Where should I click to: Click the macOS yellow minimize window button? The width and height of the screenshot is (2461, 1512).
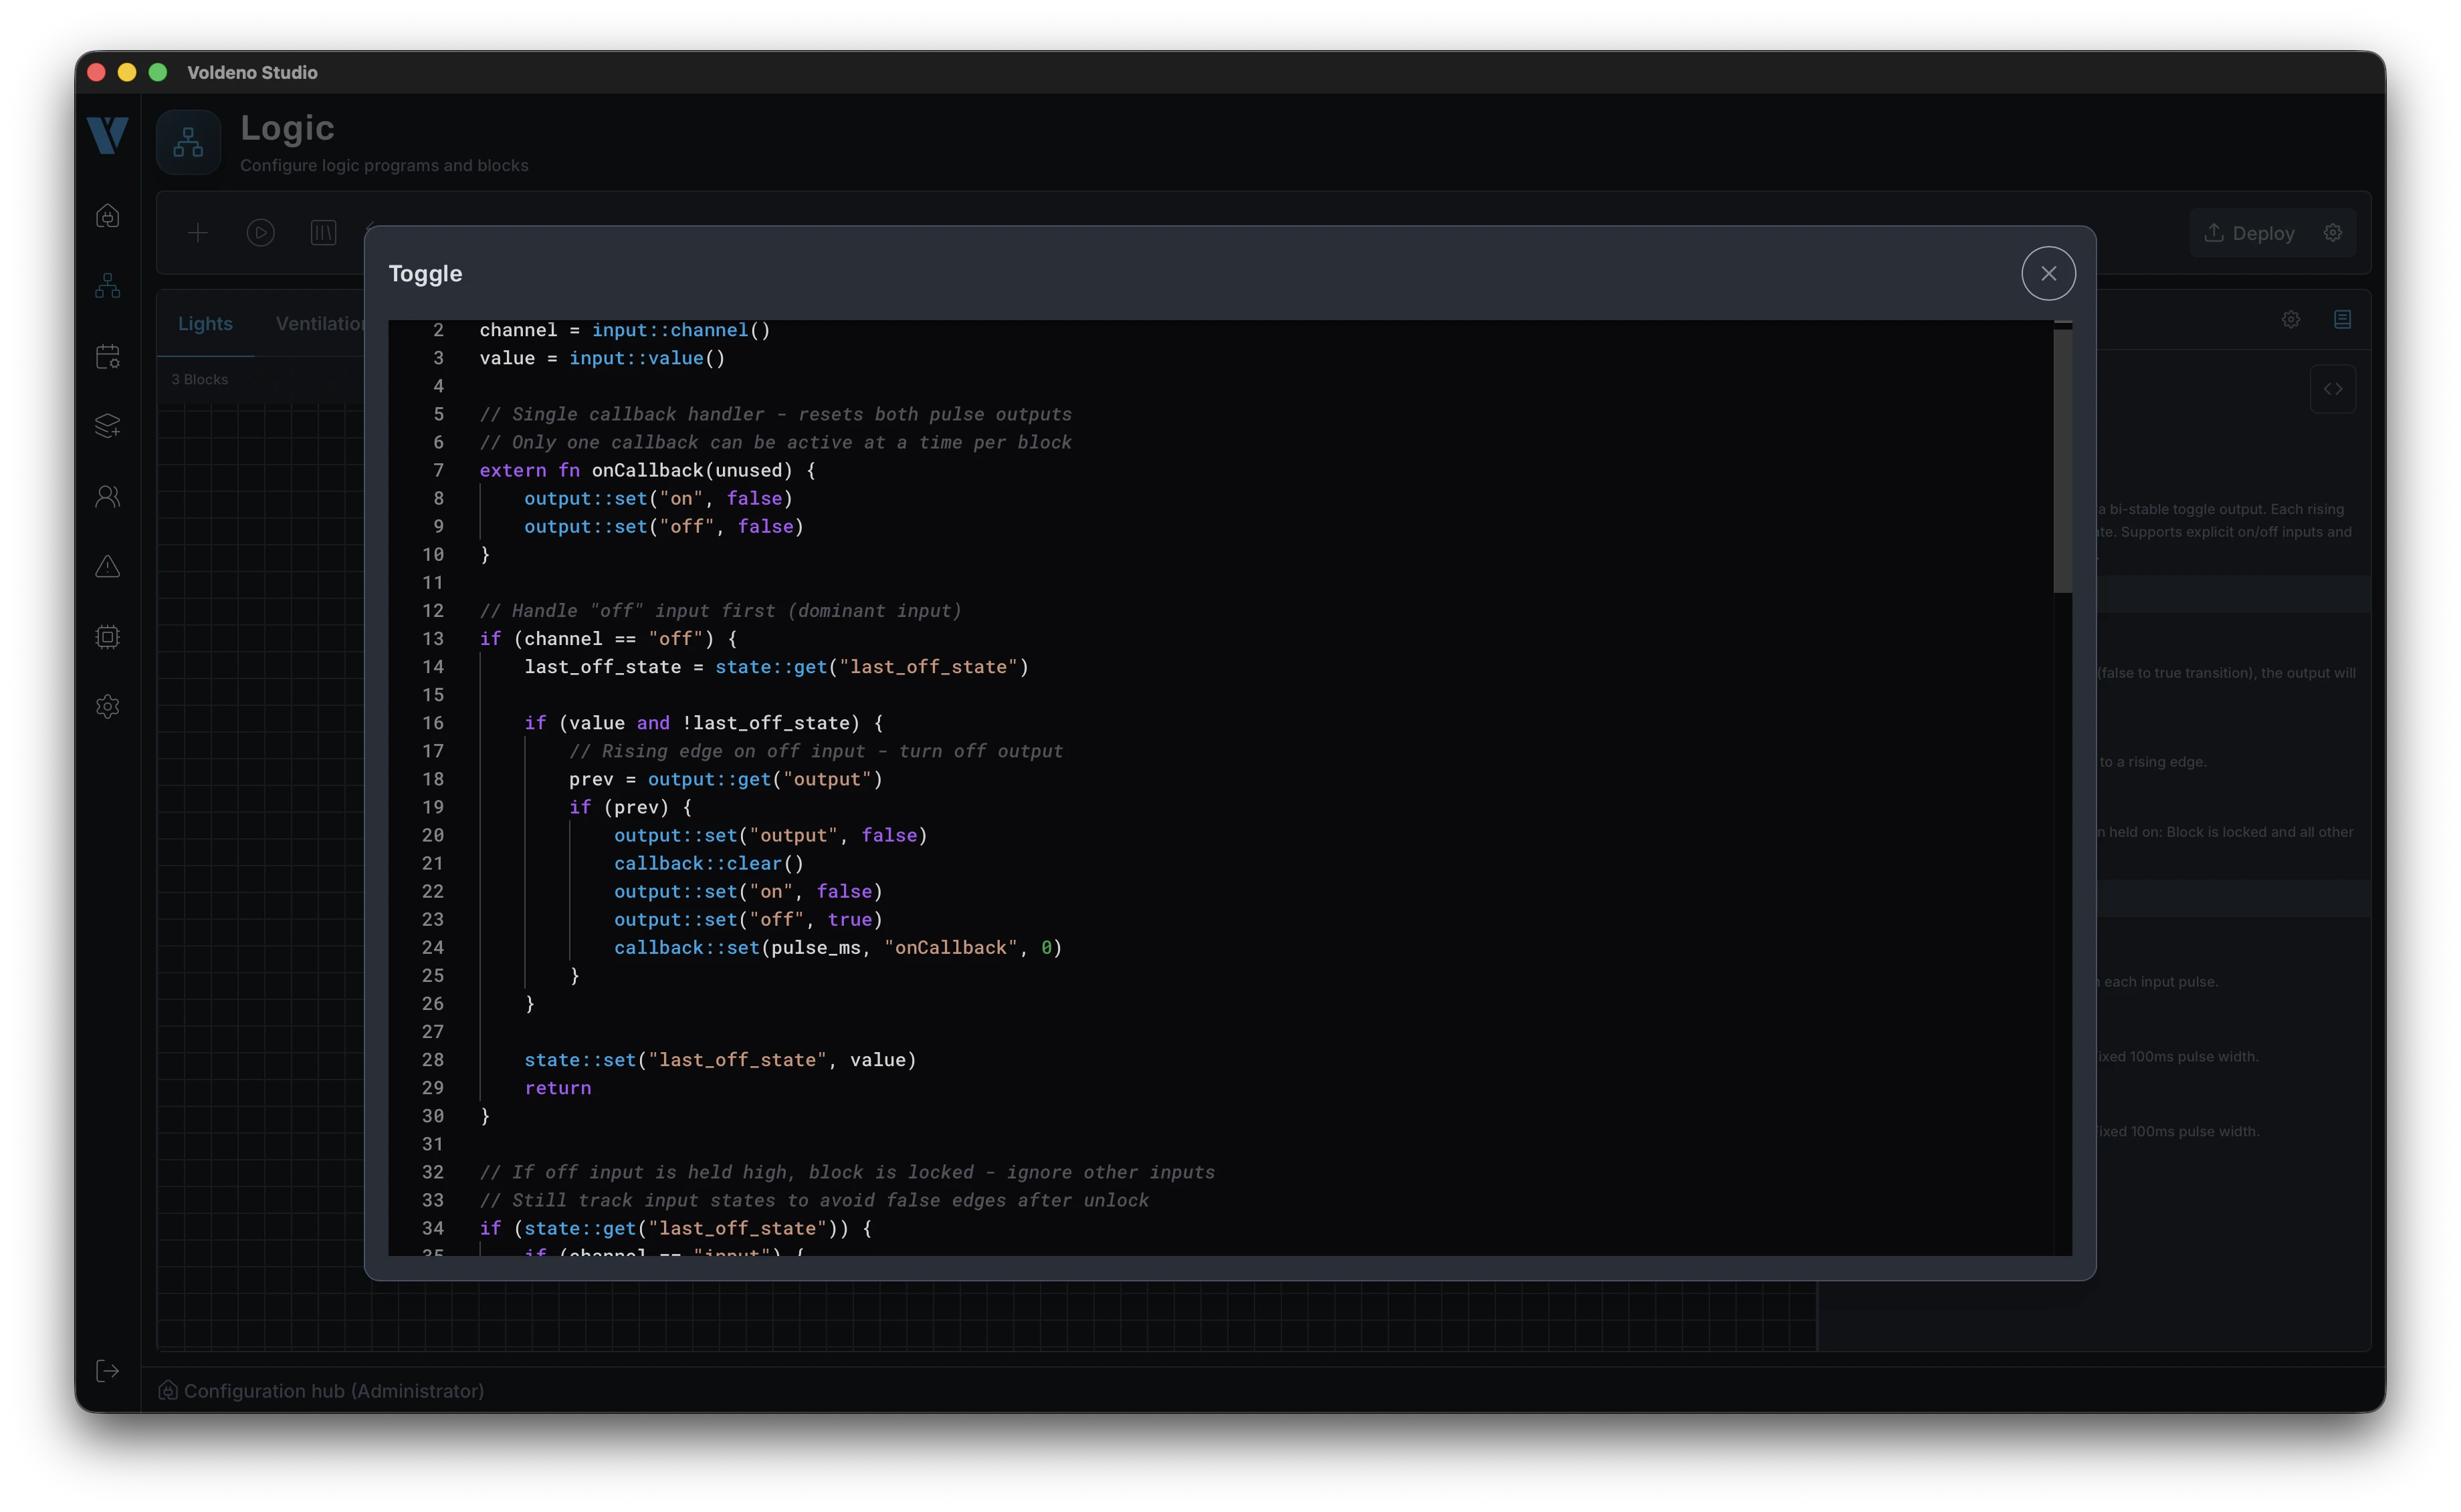(127, 72)
